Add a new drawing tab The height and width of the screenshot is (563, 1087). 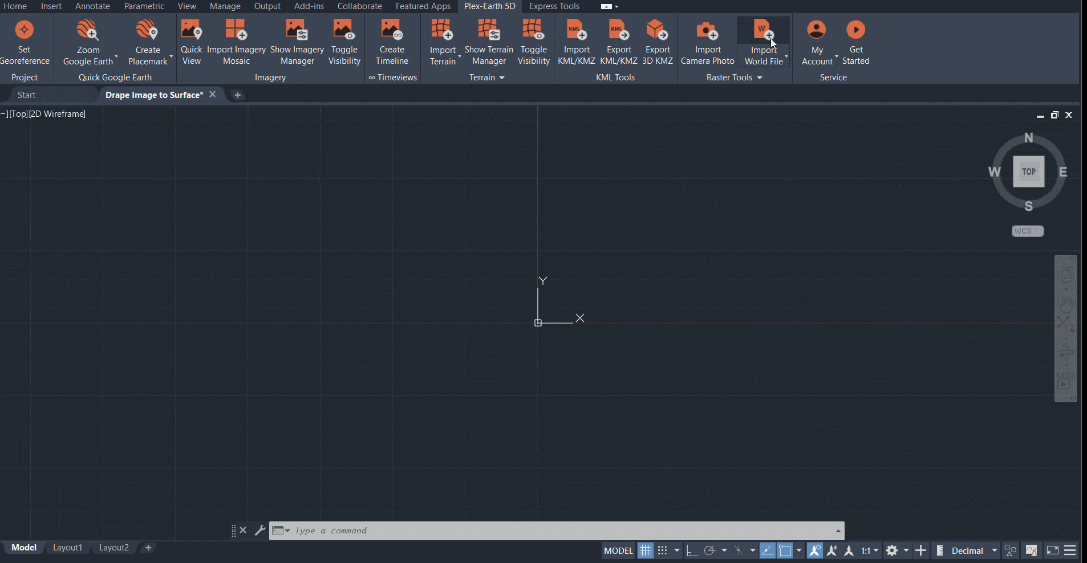[238, 95]
